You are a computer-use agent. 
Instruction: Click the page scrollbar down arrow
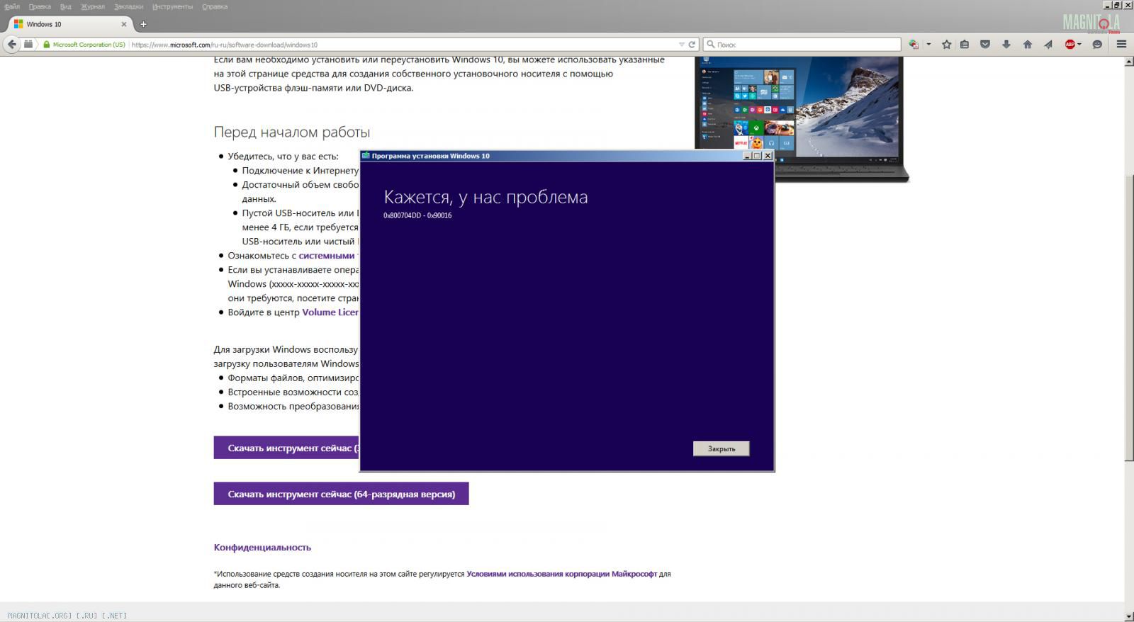click(1129, 616)
